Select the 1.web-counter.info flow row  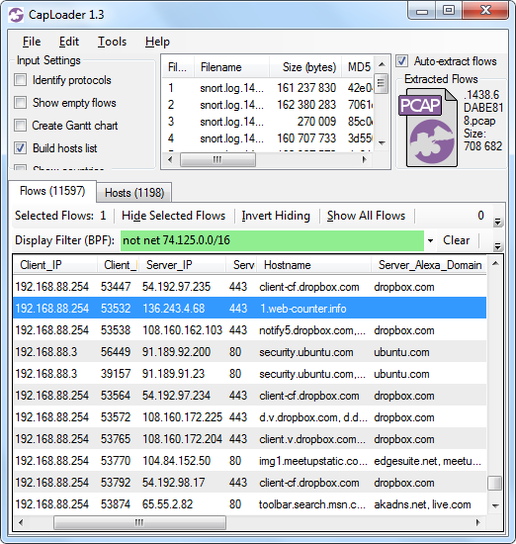250,308
